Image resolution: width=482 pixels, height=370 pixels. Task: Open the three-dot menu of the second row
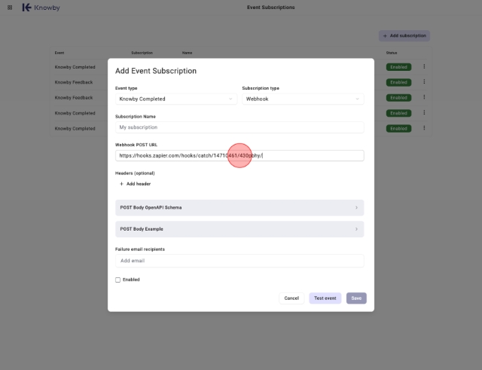[x=424, y=82]
